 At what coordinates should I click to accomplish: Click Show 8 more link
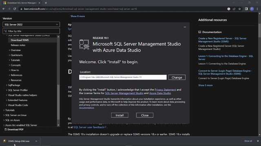[x=77, y=16]
